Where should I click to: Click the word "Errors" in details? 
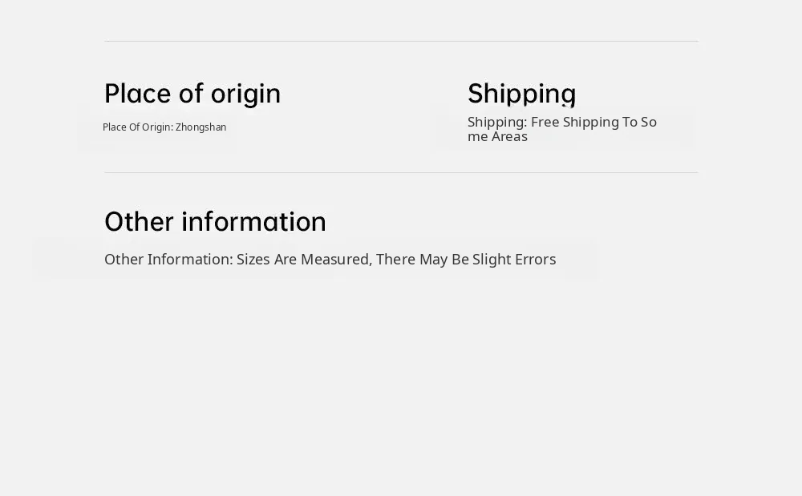tap(534, 260)
